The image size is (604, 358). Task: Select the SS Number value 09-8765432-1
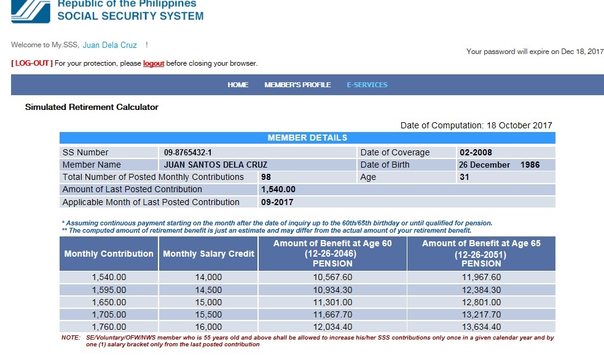point(188,152)
